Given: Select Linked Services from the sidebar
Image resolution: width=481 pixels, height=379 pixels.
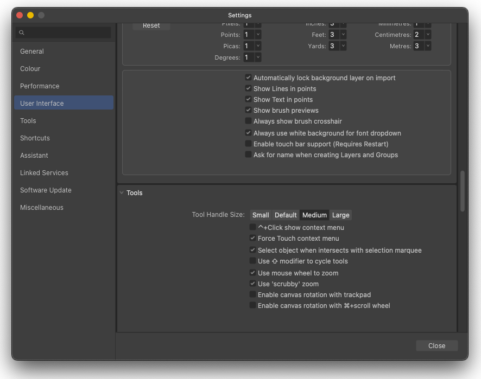Looking at the screenshot, I should pyautogui.click(x=44, y=172).
